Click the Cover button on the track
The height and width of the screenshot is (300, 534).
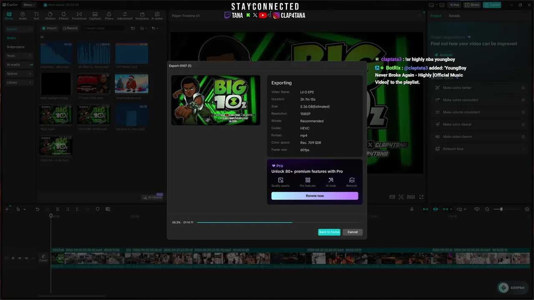(43, 258)
